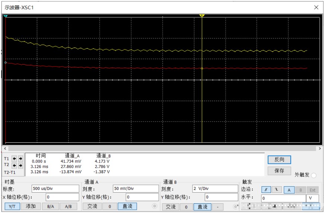This screenshot has width=325, height=213.
Task: Select B/A display mode
Action: pyautogui.click(x=50, y=206)
